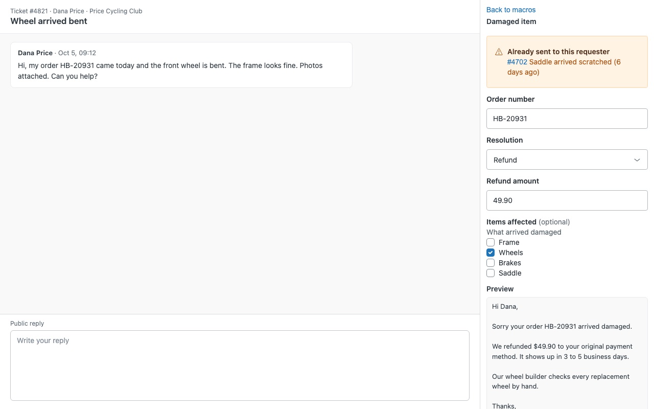This screenshot has height=409, width=654.
Task: Click the warning triangle icon in the alert
Action: click(x=499, y=52)
